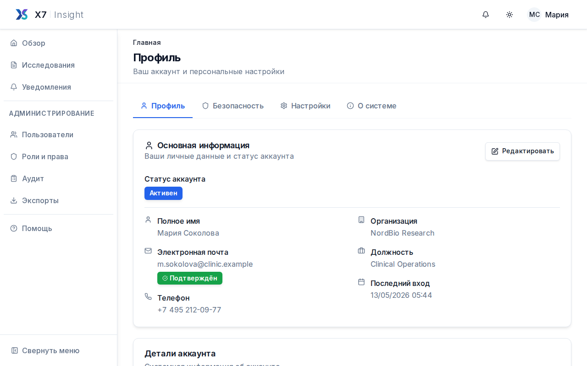Click the Редактировать button

pyautogui.click(x=522, y=151)
